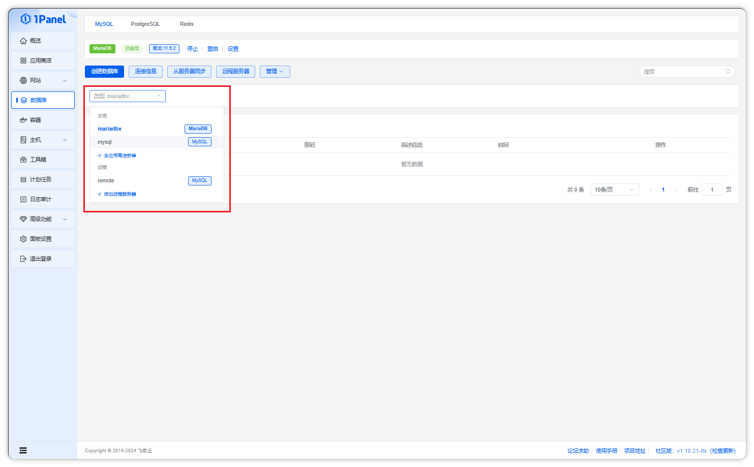Screen dimensions: 754x467
Task: Go to the previous page arrow
Action: (x=651, y=190)
